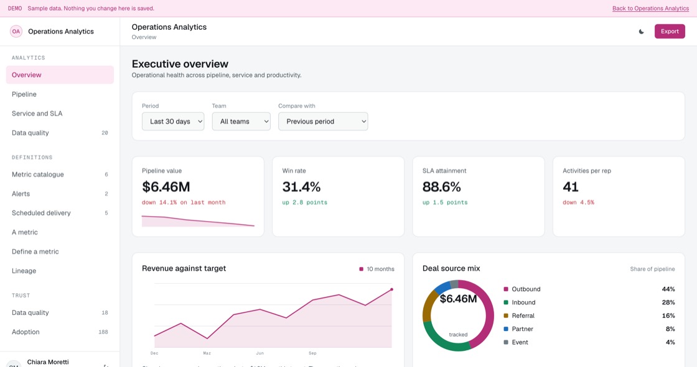The image size is (697, 367).
Task: Click the Referral 16% share value
Action: (668, 315)
